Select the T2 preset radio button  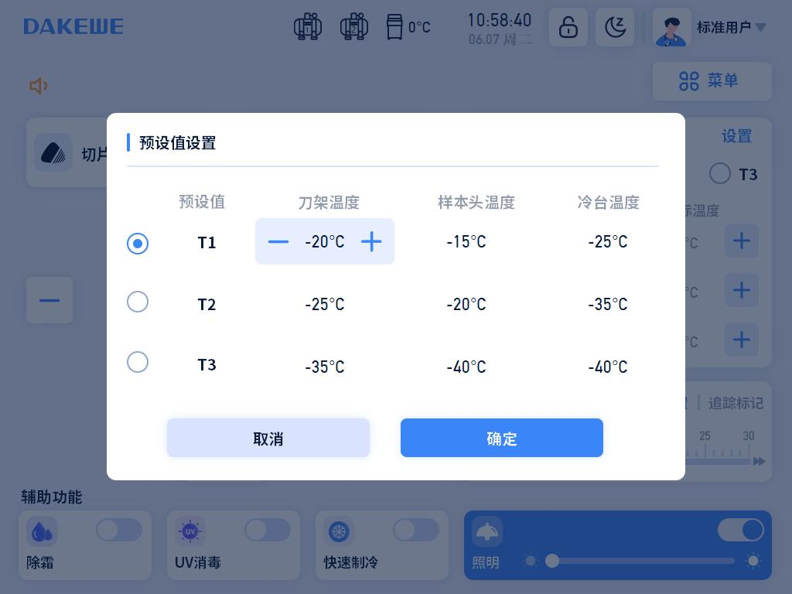click(x=138, y=302)
